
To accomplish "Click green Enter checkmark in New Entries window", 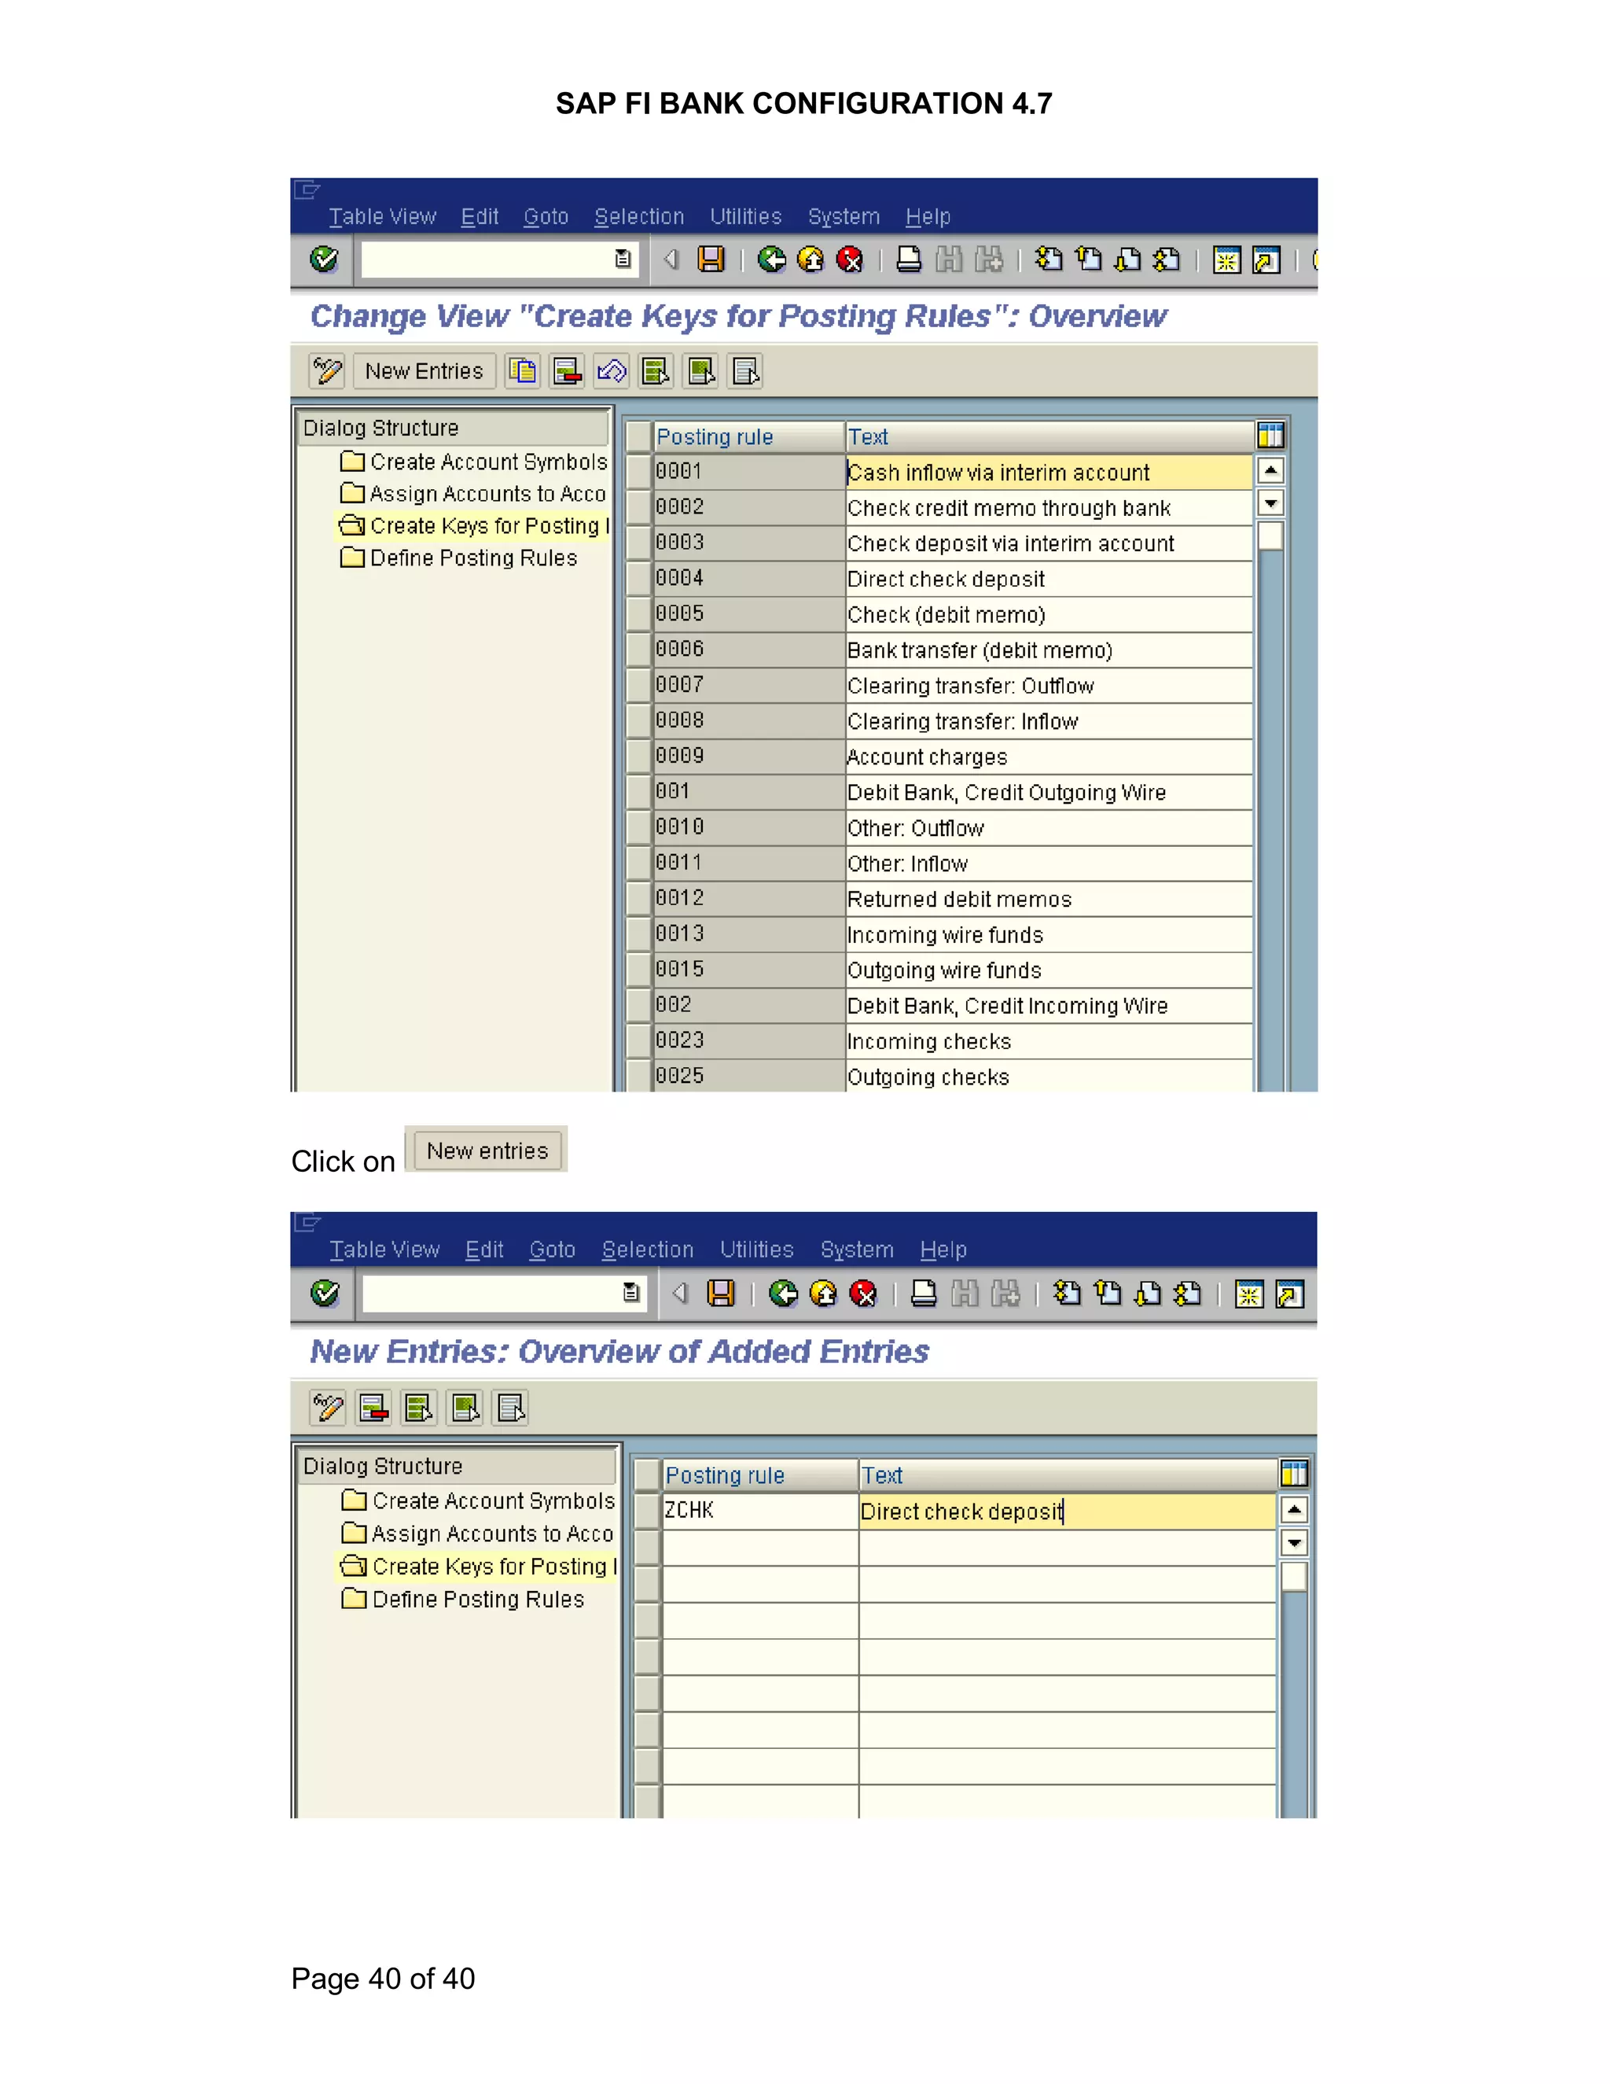I will 325,1294.
